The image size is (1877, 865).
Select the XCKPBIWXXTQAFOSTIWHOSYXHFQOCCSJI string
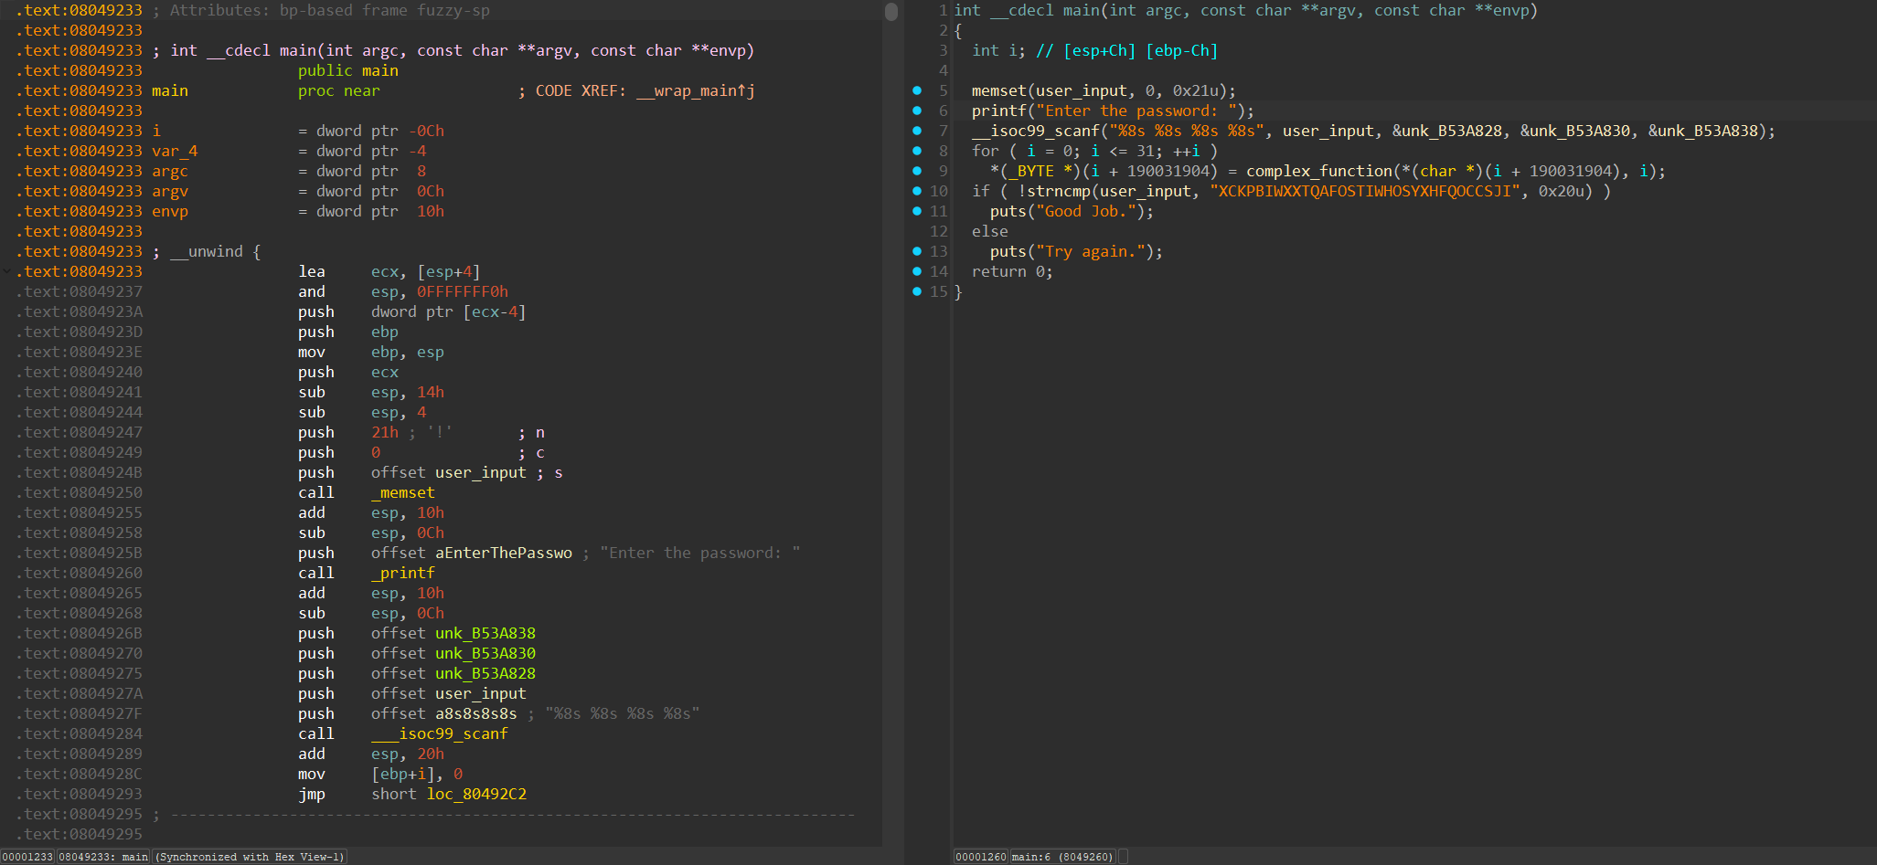(1365, 191)
